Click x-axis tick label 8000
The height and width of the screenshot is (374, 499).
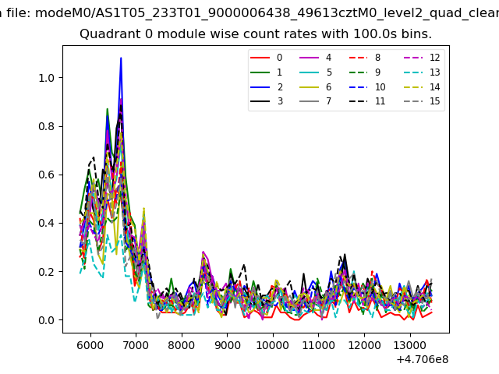click(x=182, y=345)
